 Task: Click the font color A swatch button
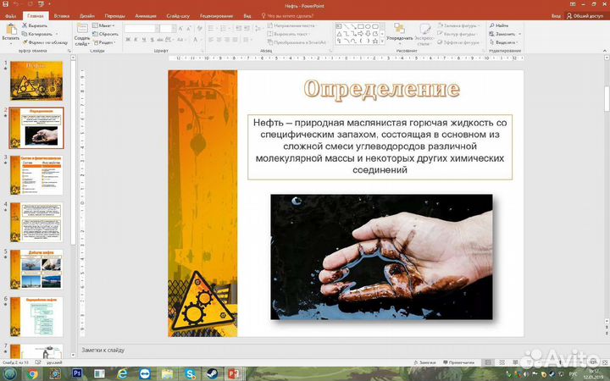click(196, 40)
